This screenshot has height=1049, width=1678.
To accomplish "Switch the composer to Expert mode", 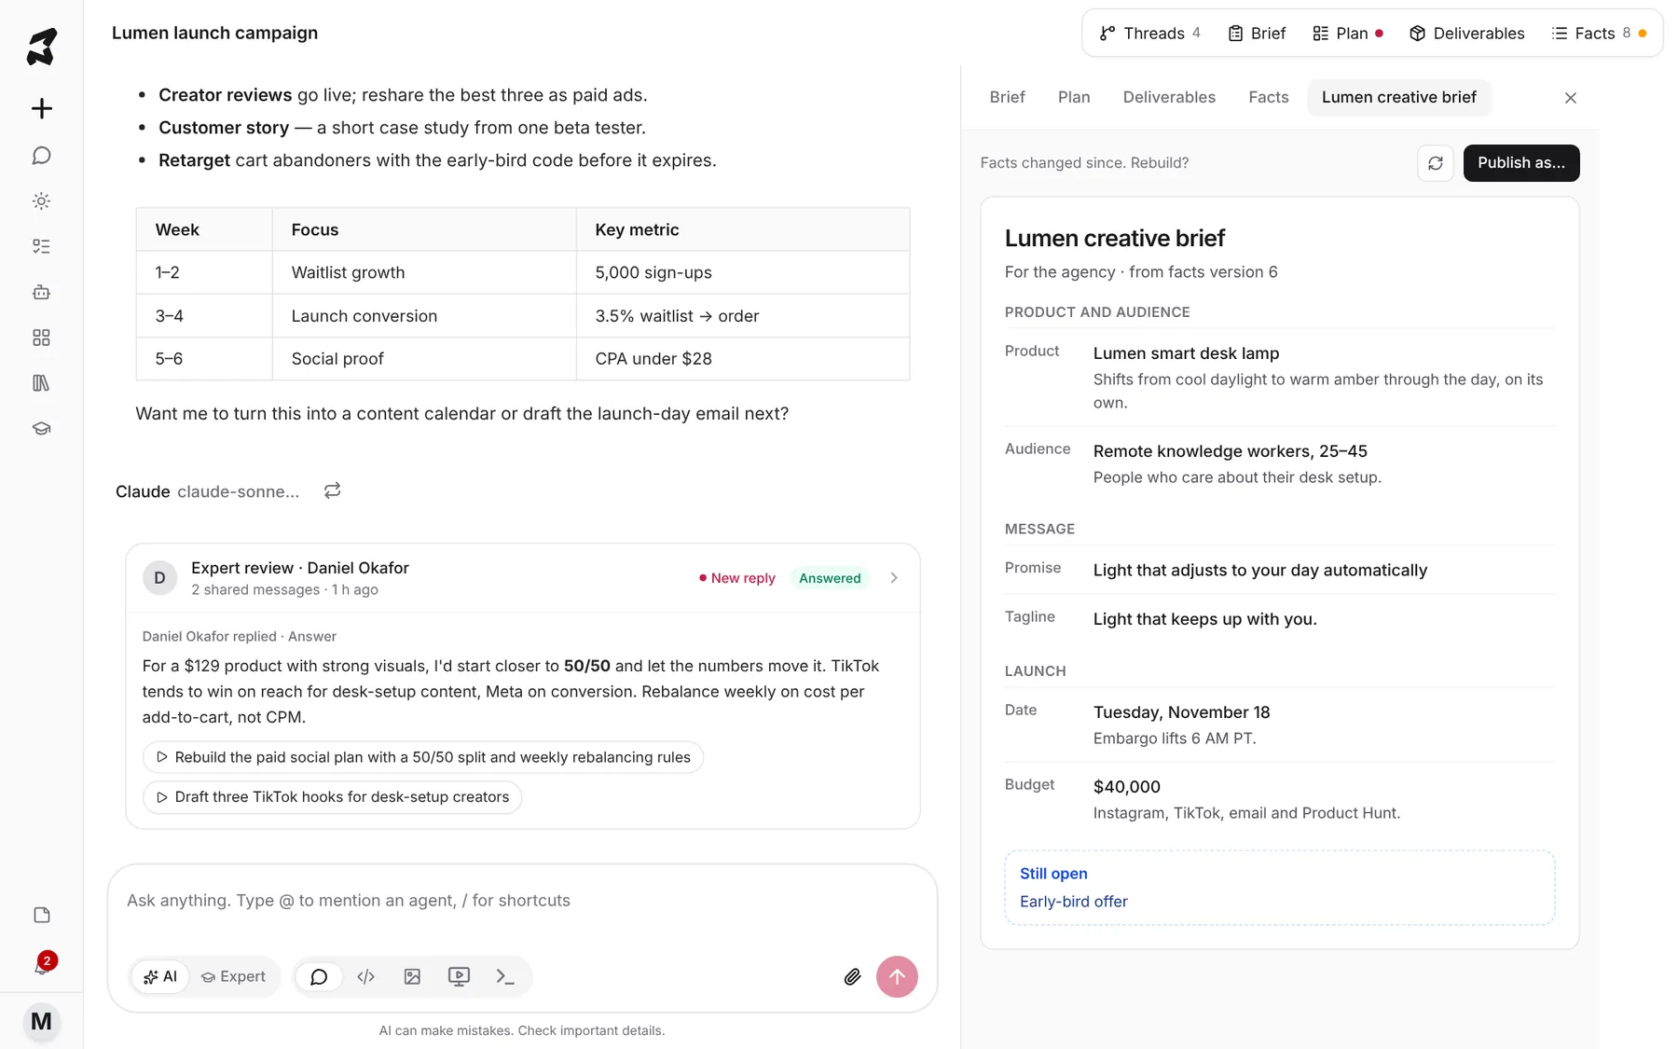I will (233, 976).
